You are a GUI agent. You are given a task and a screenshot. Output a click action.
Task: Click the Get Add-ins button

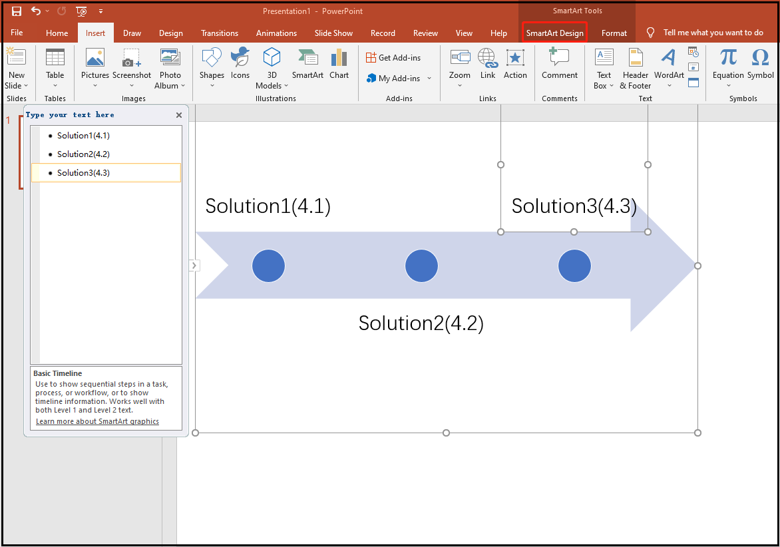click(393, 57)
